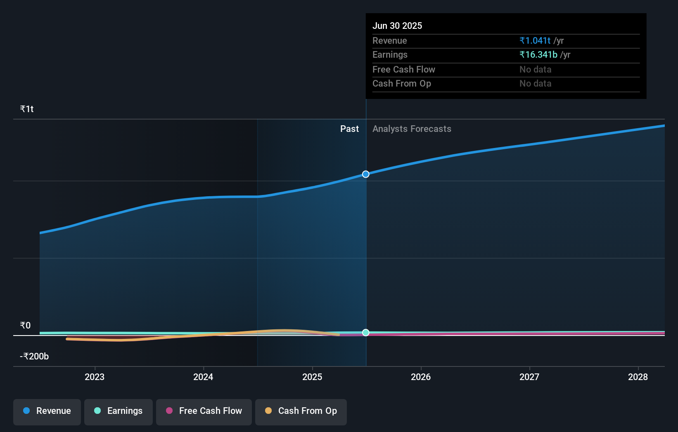The height and width of the screenshot is (432, 678).
Task: Click the 2026 x-axis label
Action: click(421, 377)
